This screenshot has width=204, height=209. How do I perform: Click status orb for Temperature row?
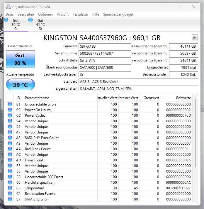click(10, 188)
